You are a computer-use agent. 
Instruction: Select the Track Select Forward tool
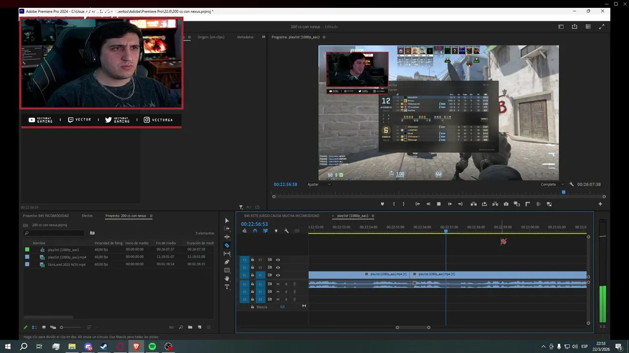point(227,229)
